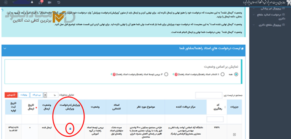
Task: Open the inbox icon with red badge
Action: (x=41, y=2)
